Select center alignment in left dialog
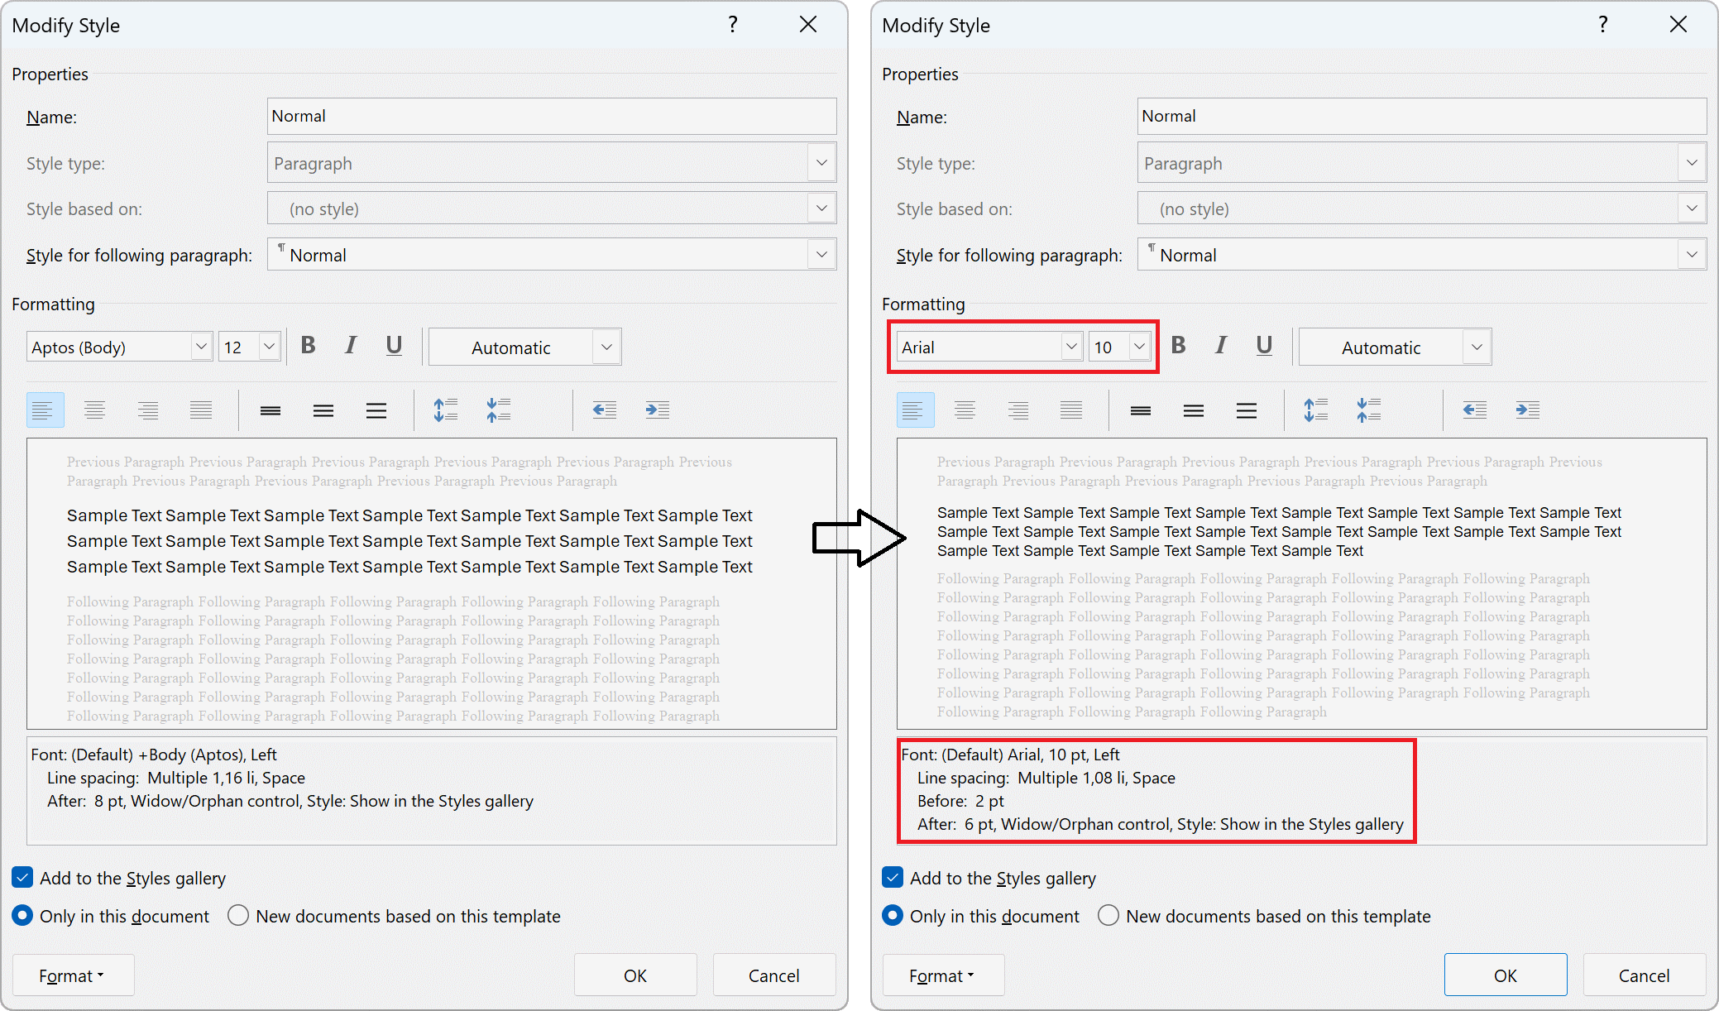Image resolution: width=1719 pixels, height=1011 pixels. pyautogui.click(x=95, y=410)
